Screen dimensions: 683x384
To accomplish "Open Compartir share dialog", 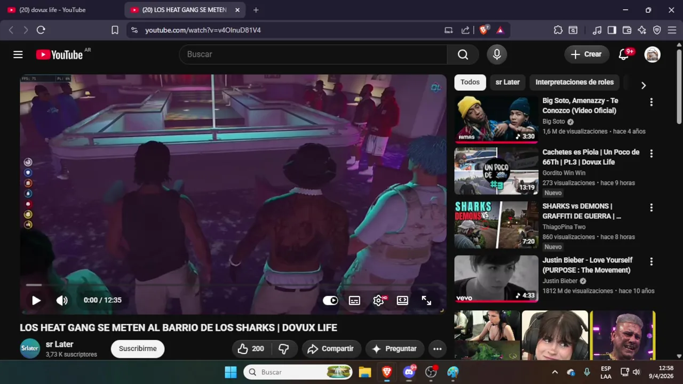I will pos(331,349).
